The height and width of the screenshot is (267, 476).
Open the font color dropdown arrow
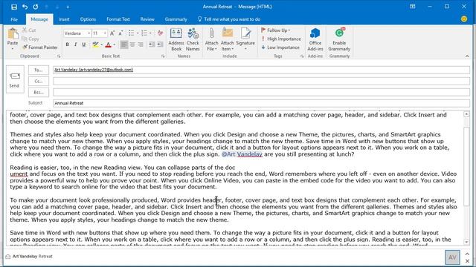coord(114,44)
